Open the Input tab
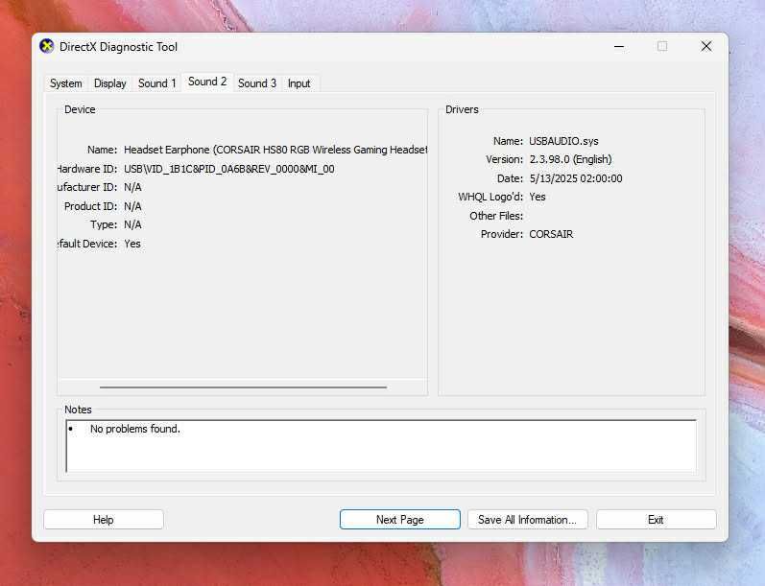 coord(299,83)
